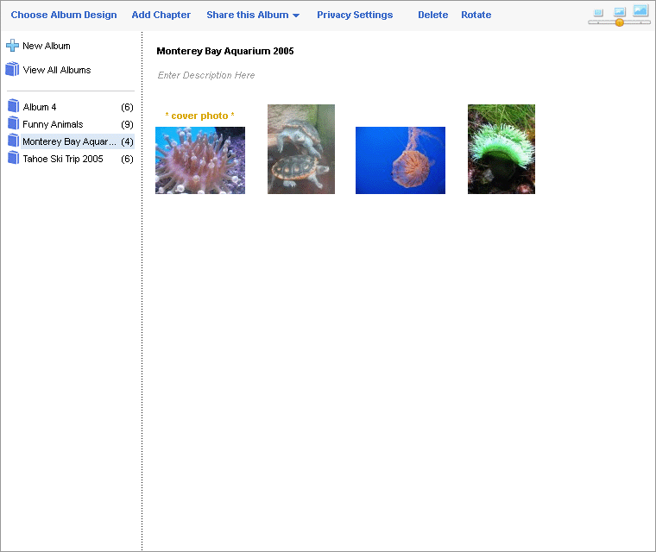Click the Funny Animals book icon

[14, 123]
